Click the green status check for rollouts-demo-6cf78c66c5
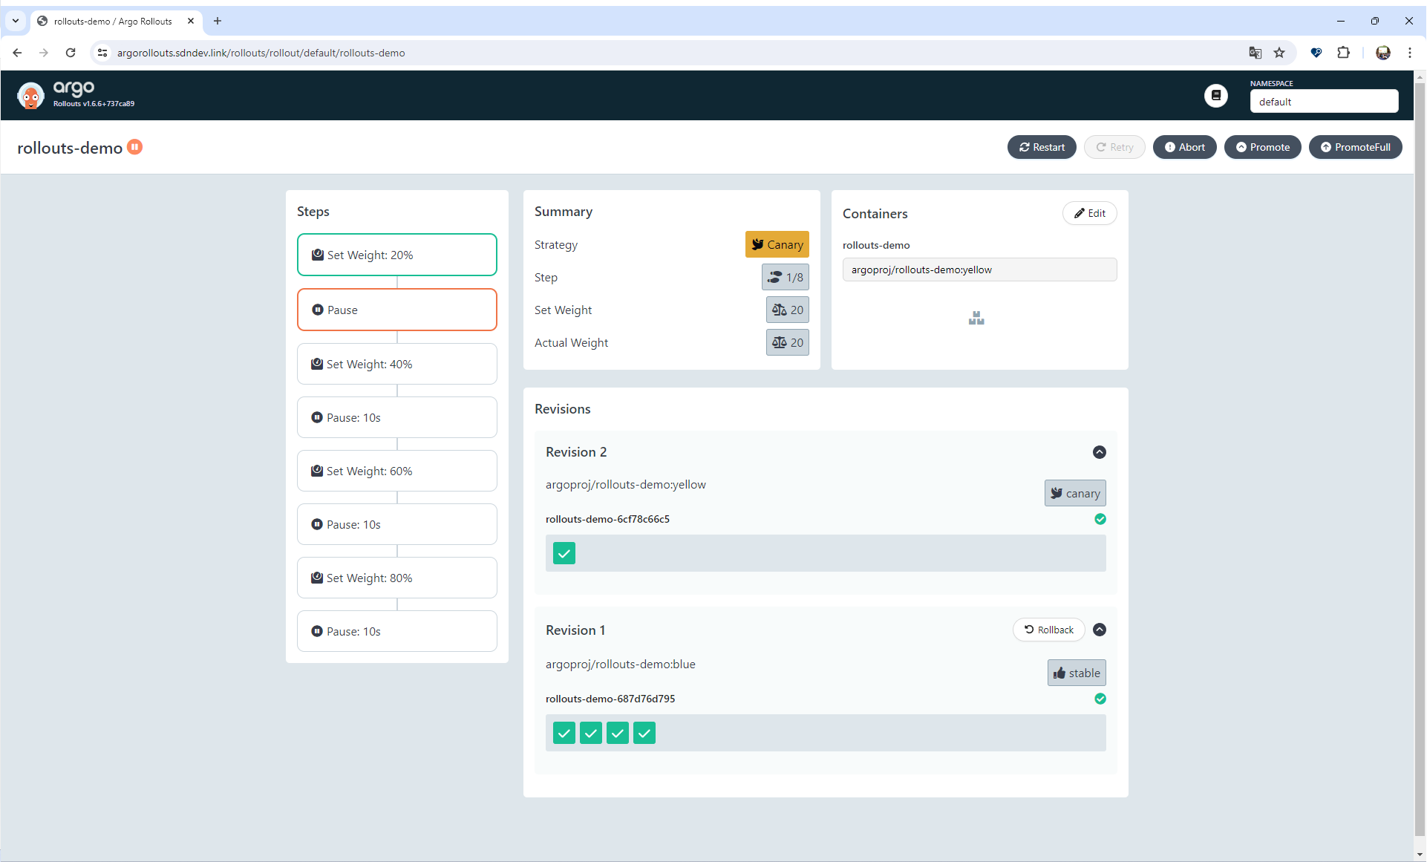Screen dimensions: 1427x862 (x=1100, y=519)
